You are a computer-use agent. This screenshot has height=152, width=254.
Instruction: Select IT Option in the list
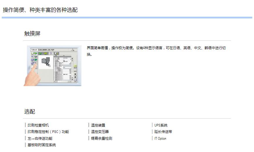click(160, 139)
